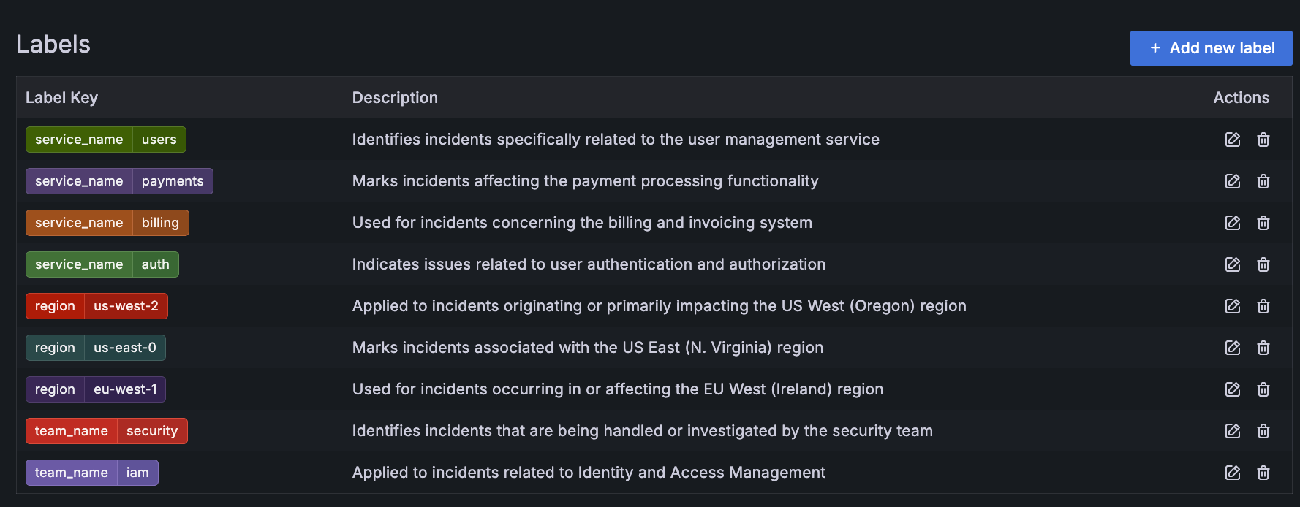The image size is (1300, 507).
Task: Click the Description column header
Action: point(395,98)
